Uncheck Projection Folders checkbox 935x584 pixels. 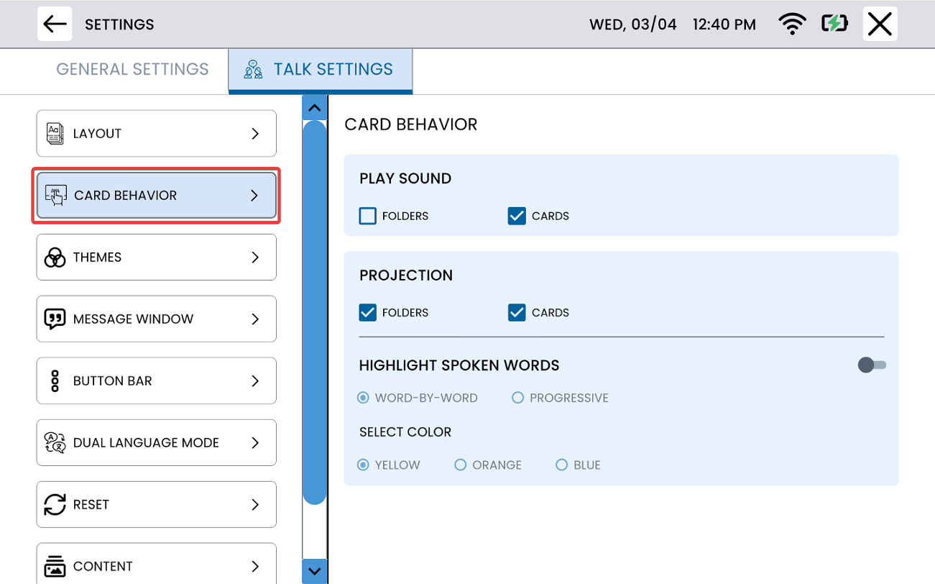(x=367, y=313)
